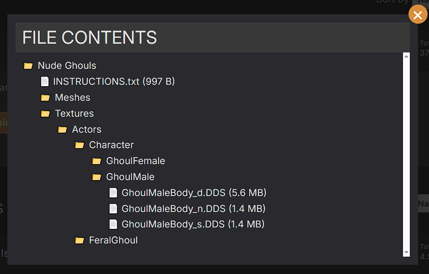Click the GhoulMale folder icon
429x274 pixels.
pyautogui.click(x=97, y=177)
